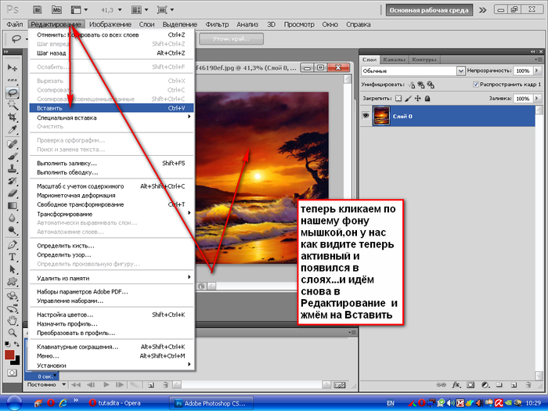Image resolution: width=548 pixels, height=411 pixels.
Task: Reset default foreground background colors
Action: (8, 344)
